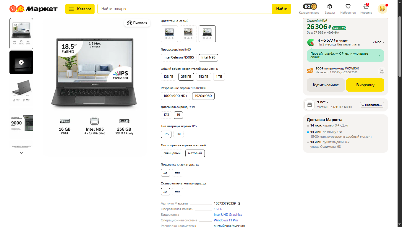Expand the split payment 2 мес selector

(x=378, y=42)
